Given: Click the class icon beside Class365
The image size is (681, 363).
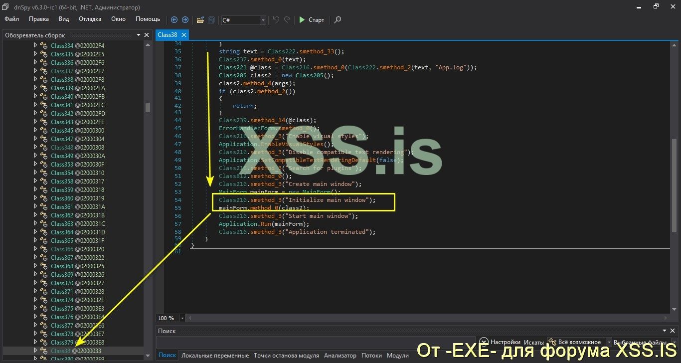Looking at the screenshot, I should coord(44,240).
